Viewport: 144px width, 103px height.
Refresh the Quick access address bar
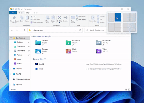[80, 30]
